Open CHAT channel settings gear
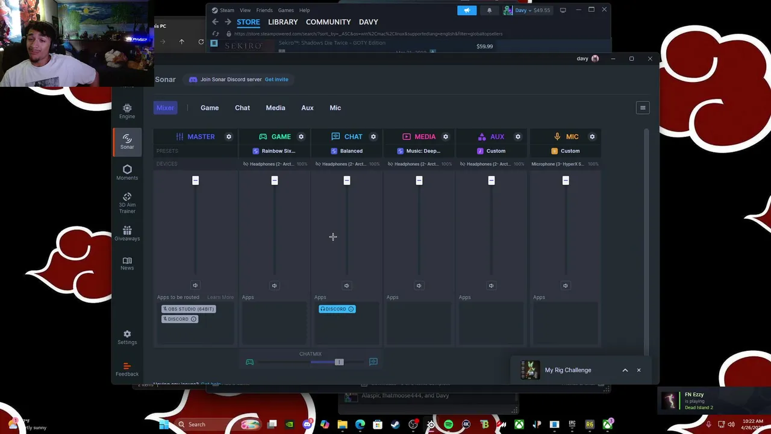This screenshot has height=434, width=771. tap(373, 137)
